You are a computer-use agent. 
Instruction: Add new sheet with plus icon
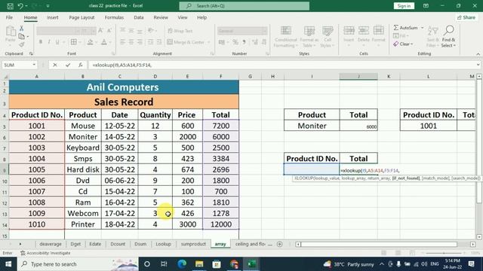click(280, 244)
